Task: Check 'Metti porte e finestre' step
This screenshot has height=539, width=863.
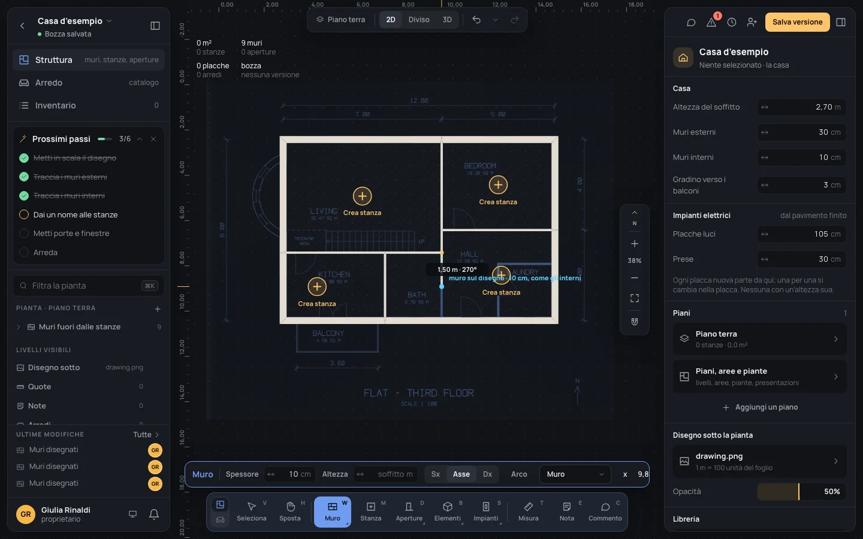Action: click(x=24, y=234)
